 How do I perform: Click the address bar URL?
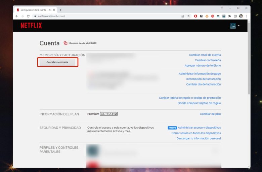[x=51, y=16]
